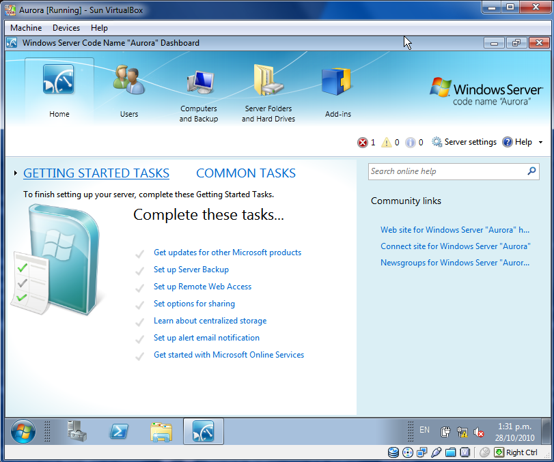Open Server settings gear
The height and width of the screenshot is (462, 554).
click(437, 142)
